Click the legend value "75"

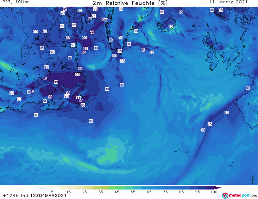(165, 192)
